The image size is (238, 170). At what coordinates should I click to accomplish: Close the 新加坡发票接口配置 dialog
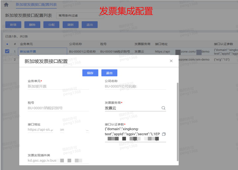point(171,61)
